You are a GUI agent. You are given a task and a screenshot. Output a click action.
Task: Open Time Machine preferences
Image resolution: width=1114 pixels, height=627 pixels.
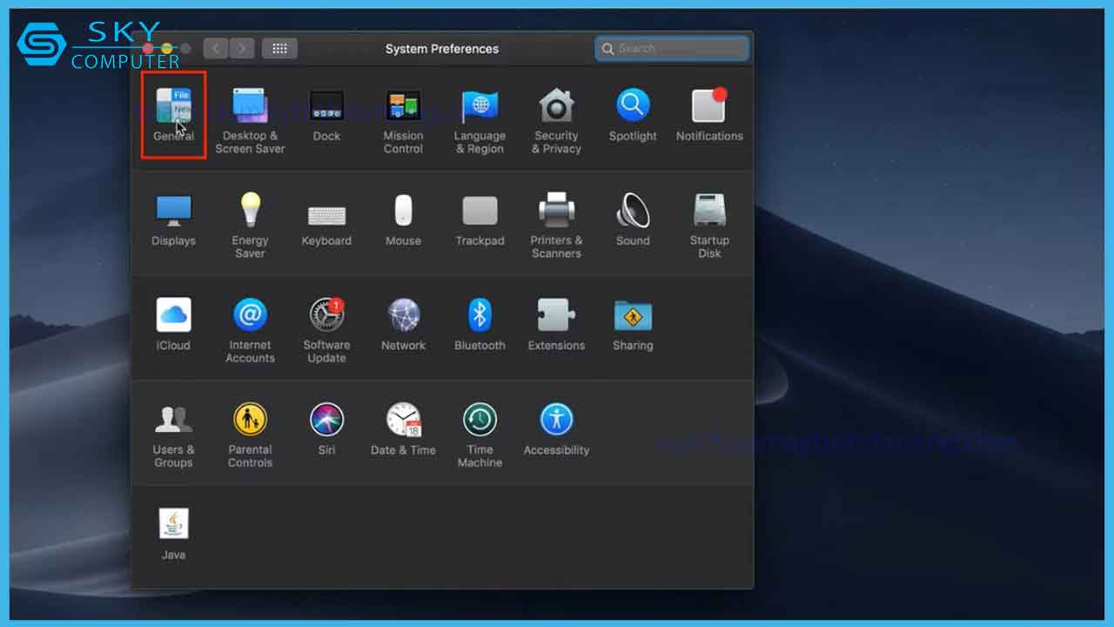pyautogui.click(x=480, y=434)
